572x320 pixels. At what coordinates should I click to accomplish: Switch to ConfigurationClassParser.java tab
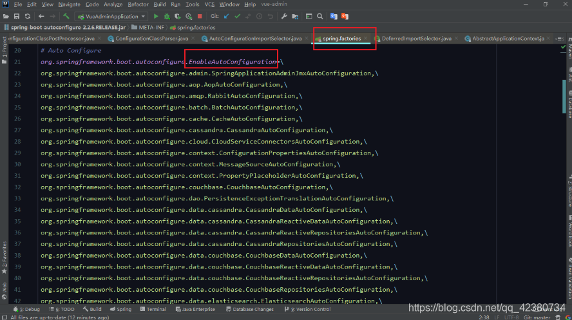(152, 38)
